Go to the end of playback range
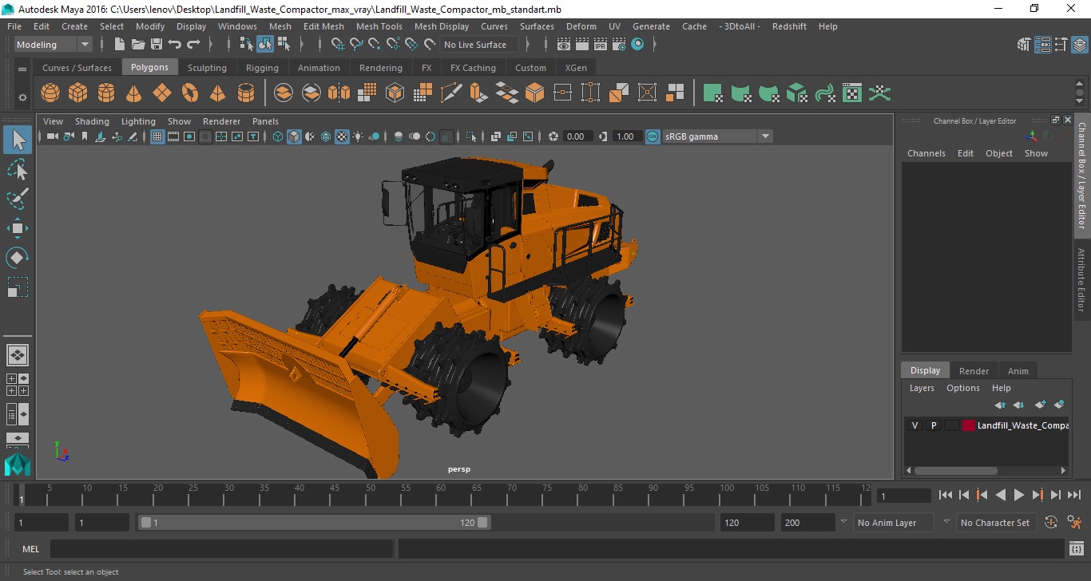The height and width of the screenshot is (581, 1091). (x=1074, y=495)
